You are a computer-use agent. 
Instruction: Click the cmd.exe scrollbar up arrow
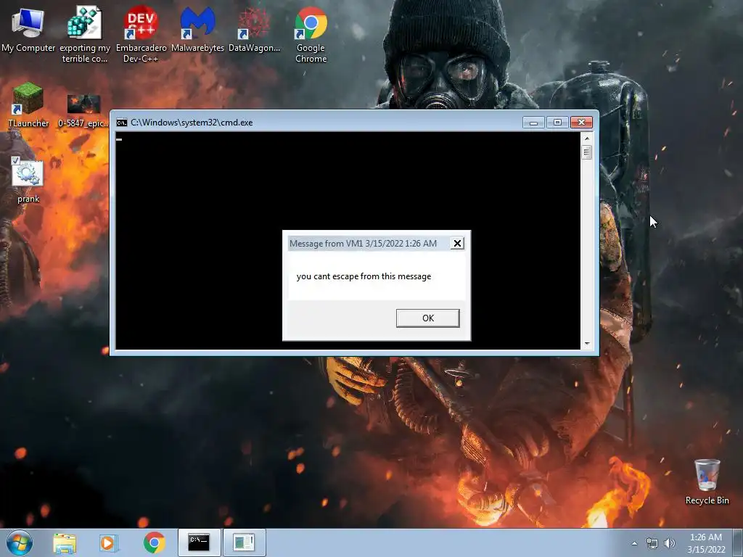(x=587, y=139)
